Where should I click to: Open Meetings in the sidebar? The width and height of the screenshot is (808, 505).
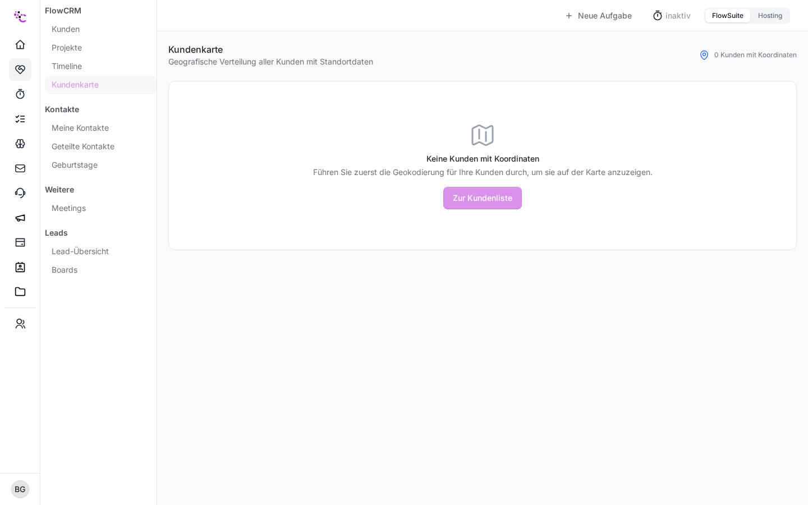[100, 208]
